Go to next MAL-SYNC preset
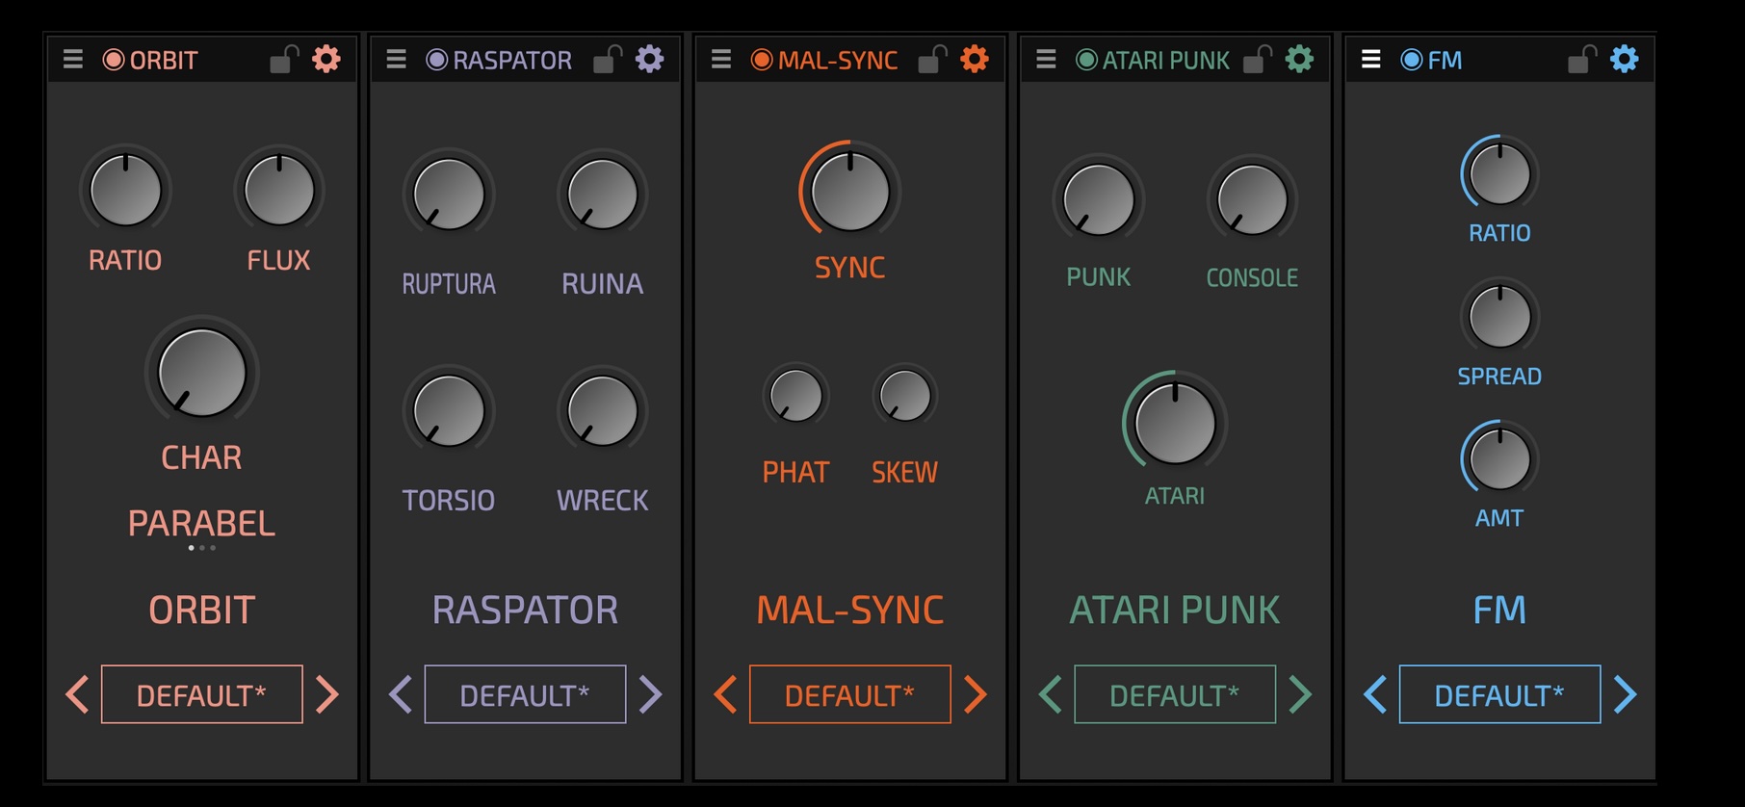Viewport: 1745px width, 807px height. tap(976, 694)
